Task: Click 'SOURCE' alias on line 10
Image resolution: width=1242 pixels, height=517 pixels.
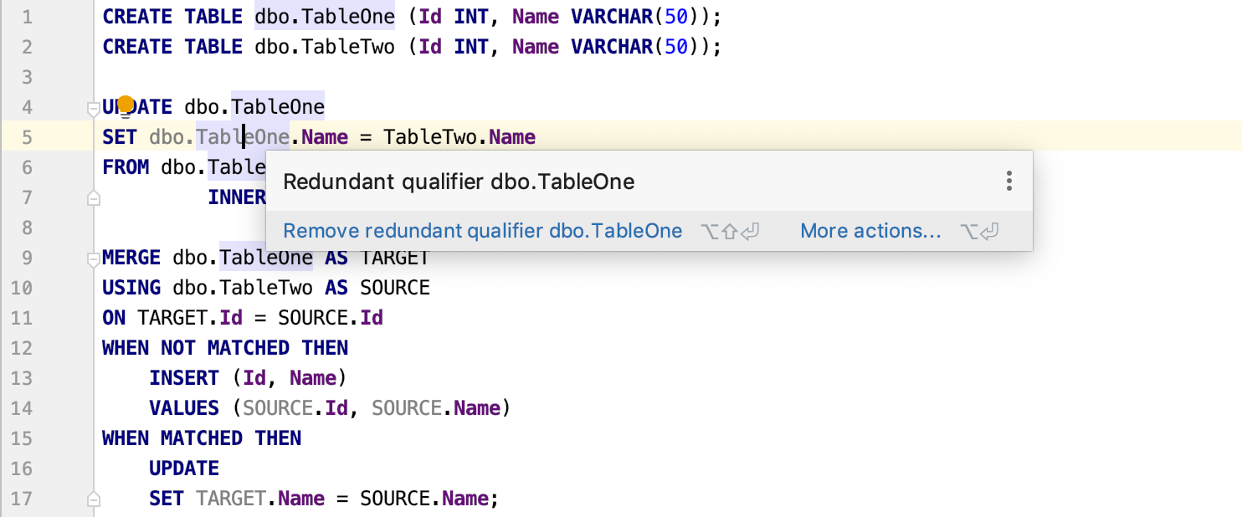Action: coord(395,288)
